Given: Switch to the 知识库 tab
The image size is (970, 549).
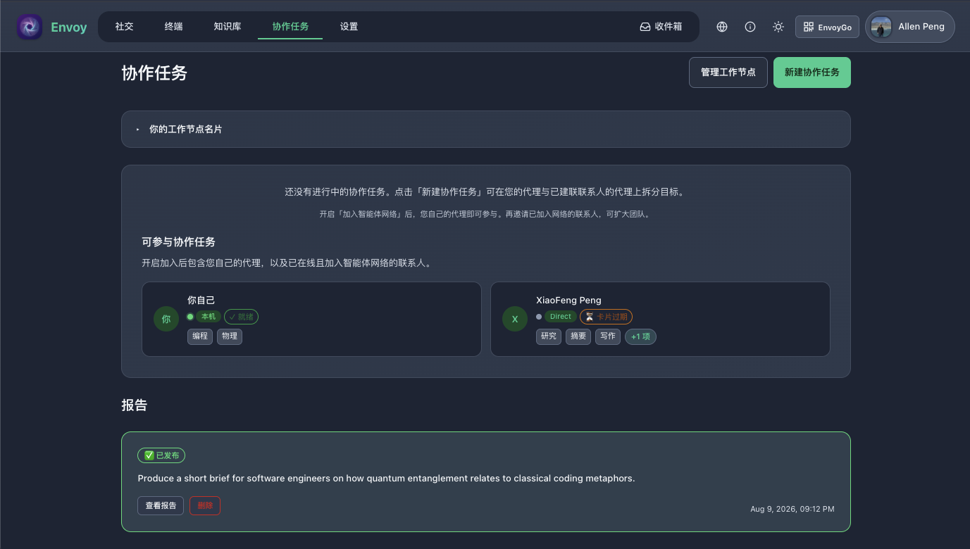Looking at the screenshot, I should [x=228, y=27].
